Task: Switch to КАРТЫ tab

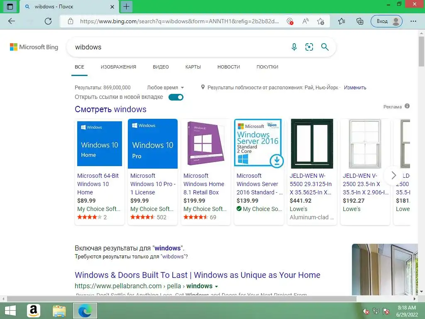Action: pyautogui.click(x=193, y=67)
